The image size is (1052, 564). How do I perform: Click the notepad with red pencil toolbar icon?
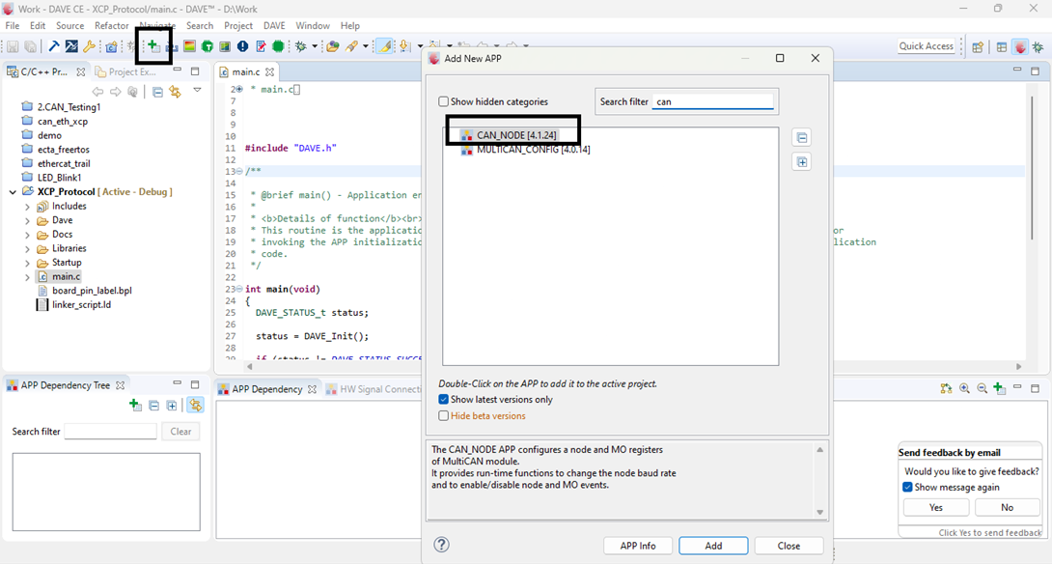[x=261, y=46]
